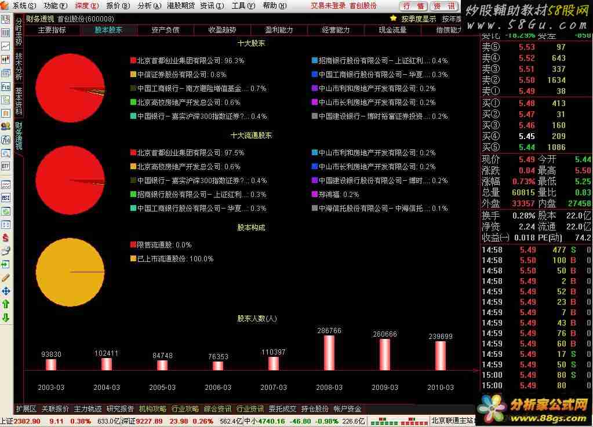Click the orange 股本构成 pie chart
The image size is (593, 427).
pos(70,272)
